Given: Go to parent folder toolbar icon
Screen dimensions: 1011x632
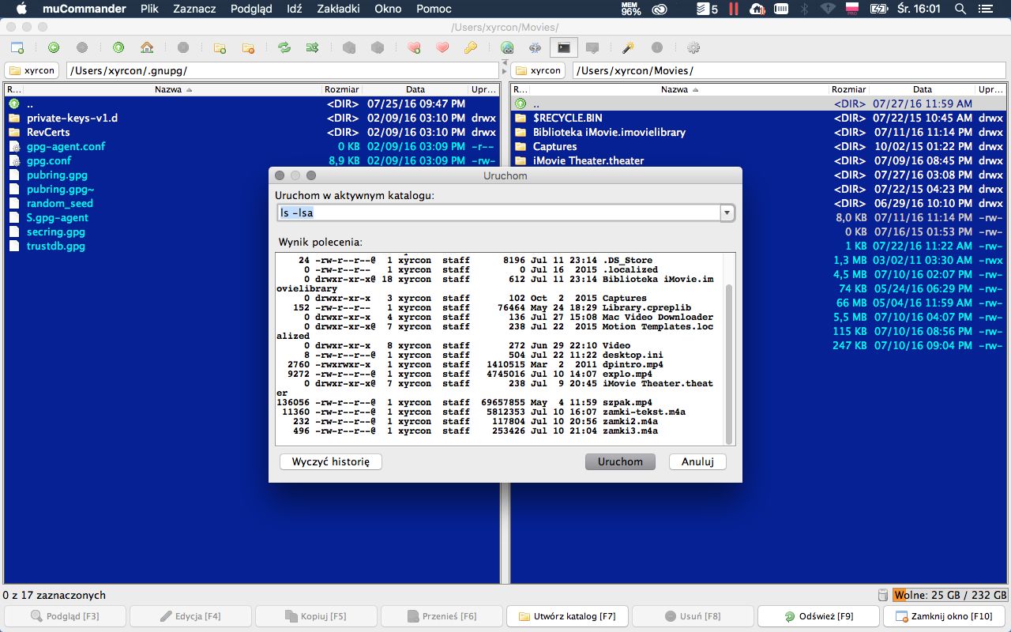Looking at the screenshot, I should tap(118, 47).
